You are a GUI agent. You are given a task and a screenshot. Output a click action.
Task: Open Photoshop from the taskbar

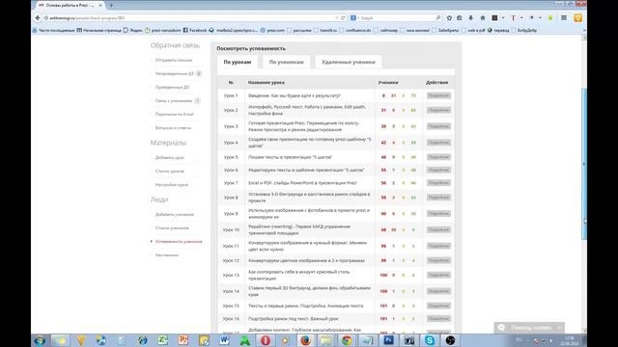[388, 340]
